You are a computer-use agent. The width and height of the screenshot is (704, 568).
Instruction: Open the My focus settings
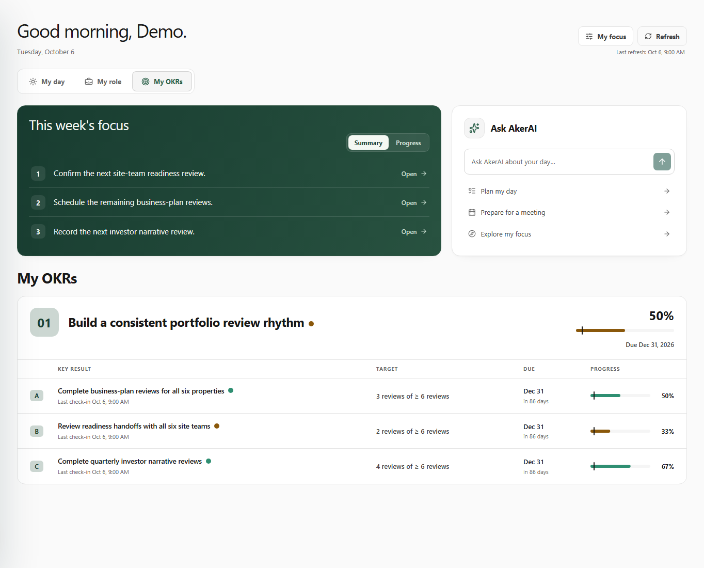pyautogui.click(x=605, y=37)
